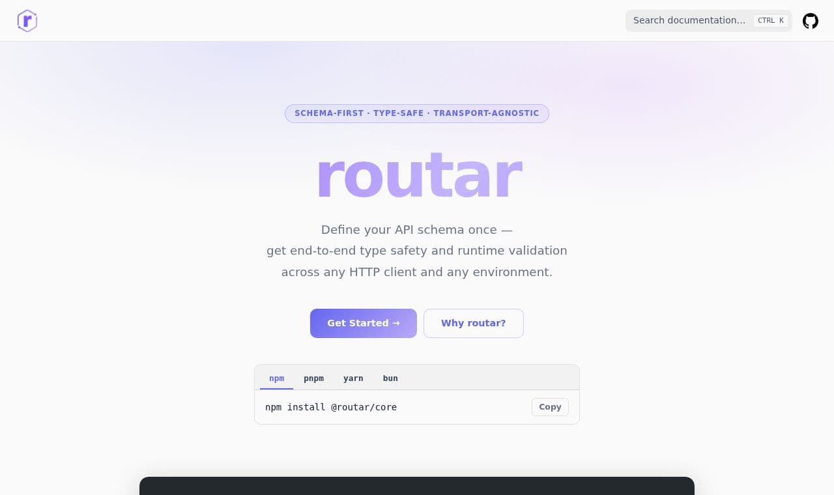Viewport: 834px width, 495px height.
Task: Switch to the bun tab
Action: 390,378
